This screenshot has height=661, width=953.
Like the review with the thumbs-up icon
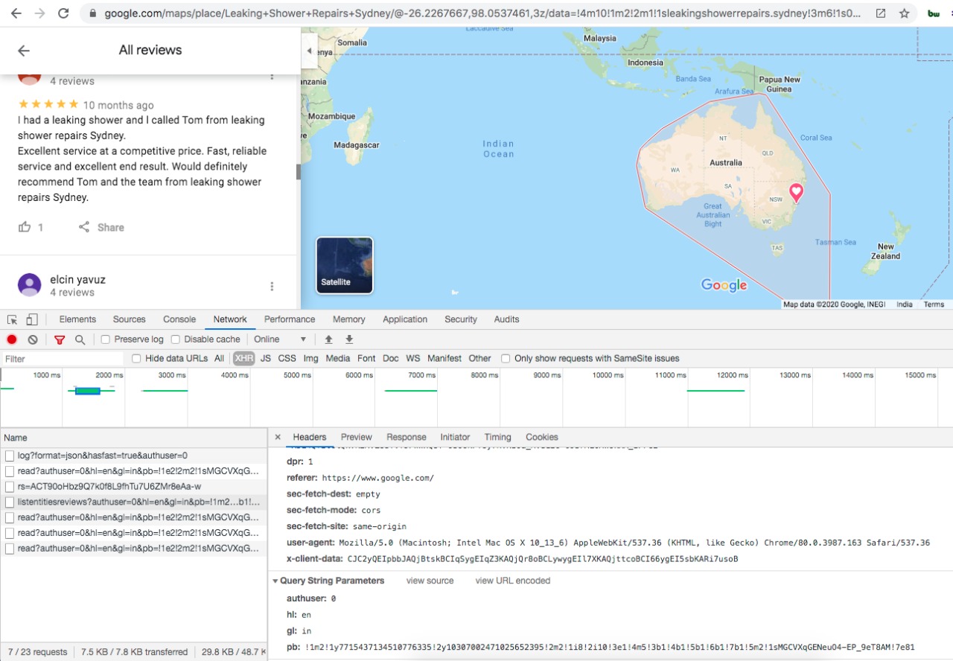25,227
